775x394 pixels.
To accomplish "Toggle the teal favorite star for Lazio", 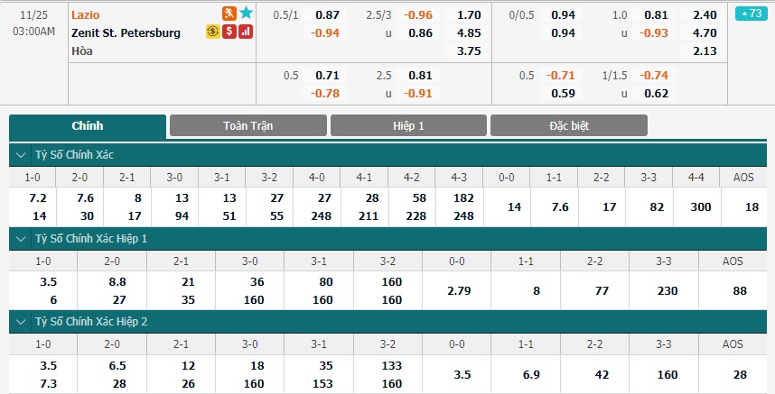I will click(x=246, y=14).
